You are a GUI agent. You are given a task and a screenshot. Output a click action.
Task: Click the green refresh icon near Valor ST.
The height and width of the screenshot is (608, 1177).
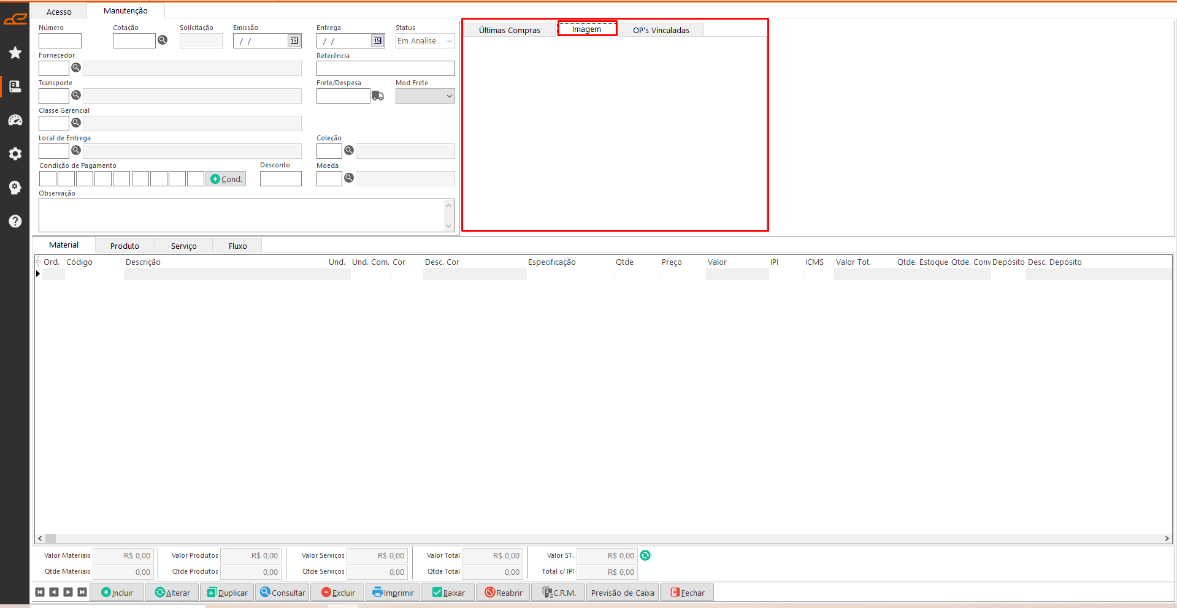pyautogui.click(x=645, y=555)
